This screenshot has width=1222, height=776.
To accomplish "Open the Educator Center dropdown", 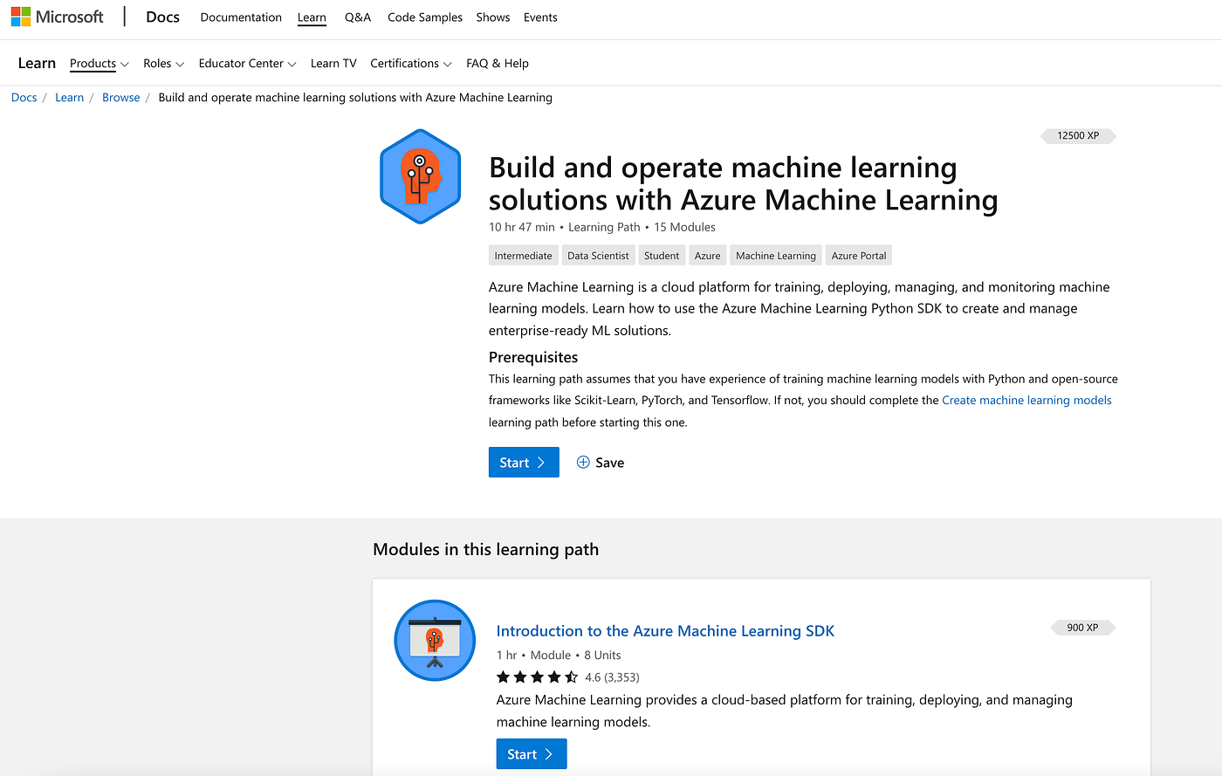I will (248, 64).
